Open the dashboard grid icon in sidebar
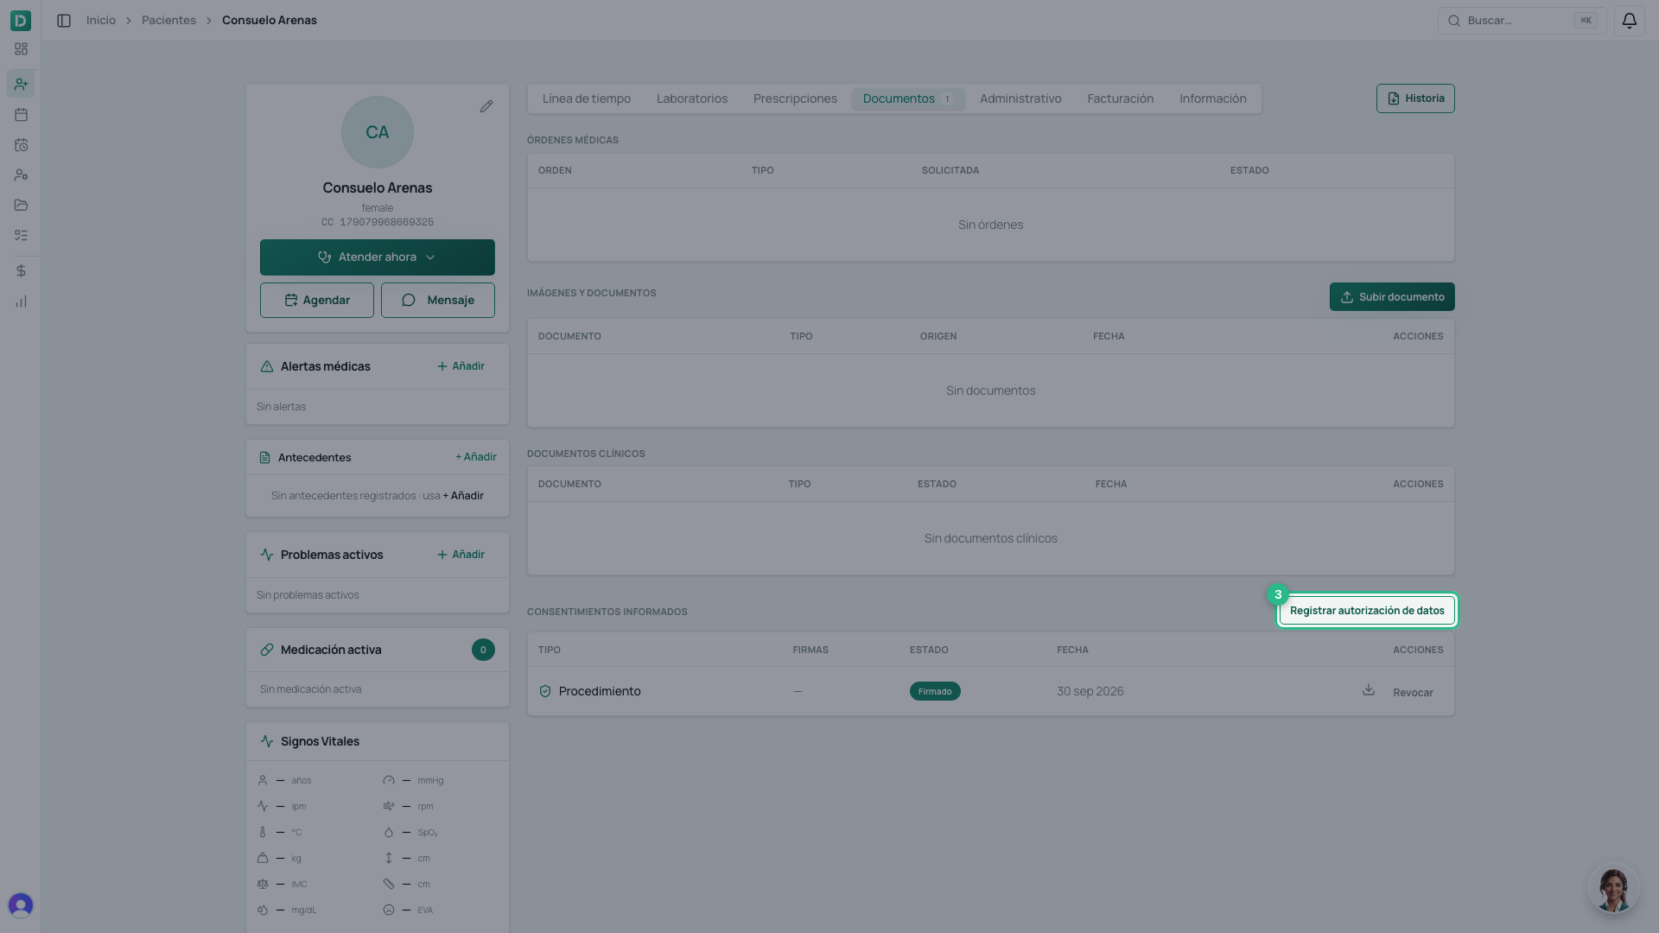The height and width of the screenshot is (933, 1659). click(21, 49)
